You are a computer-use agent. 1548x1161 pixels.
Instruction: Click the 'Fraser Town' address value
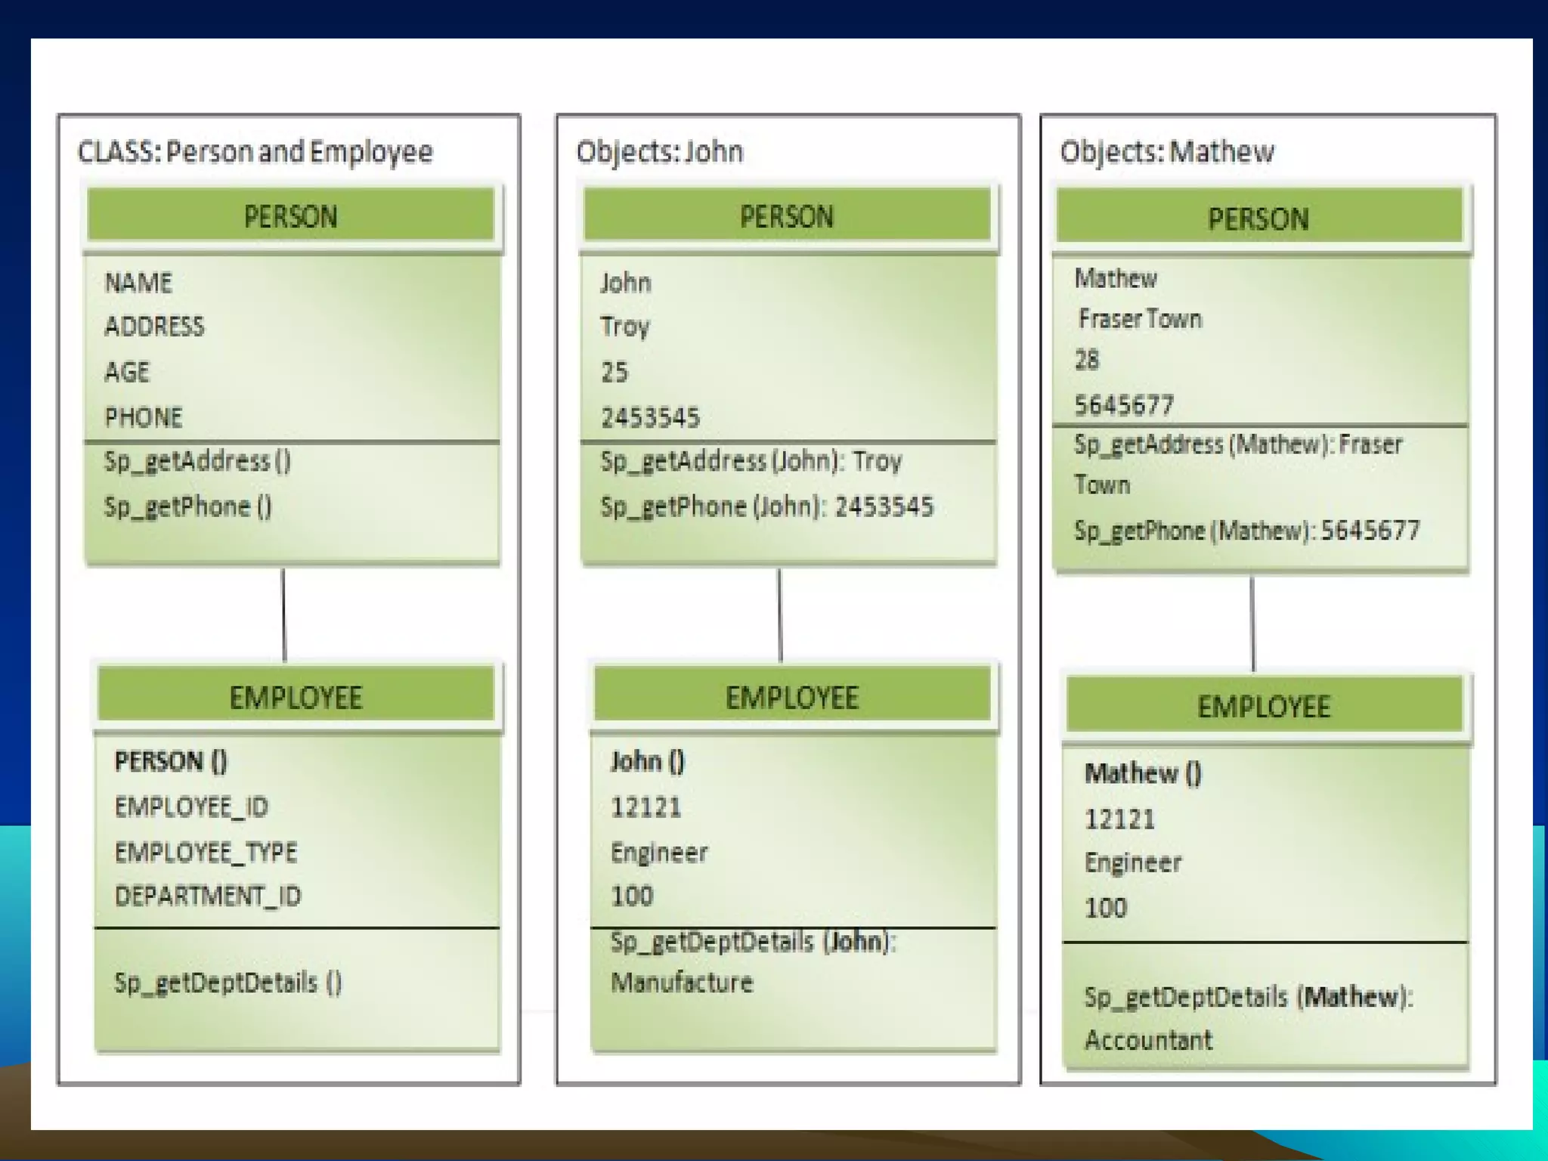1140,319
